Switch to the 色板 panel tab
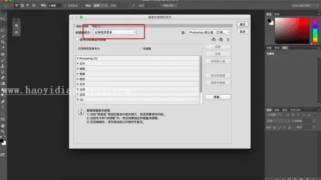The width and height of the screenshot is (321, 180). [x=277, y=14]
